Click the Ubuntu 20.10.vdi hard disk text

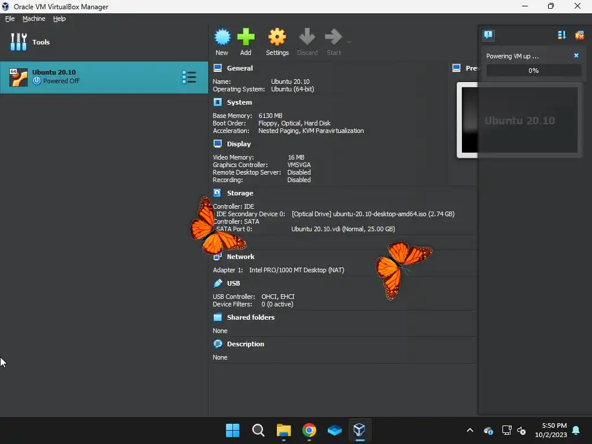click(x=343, y=229)
